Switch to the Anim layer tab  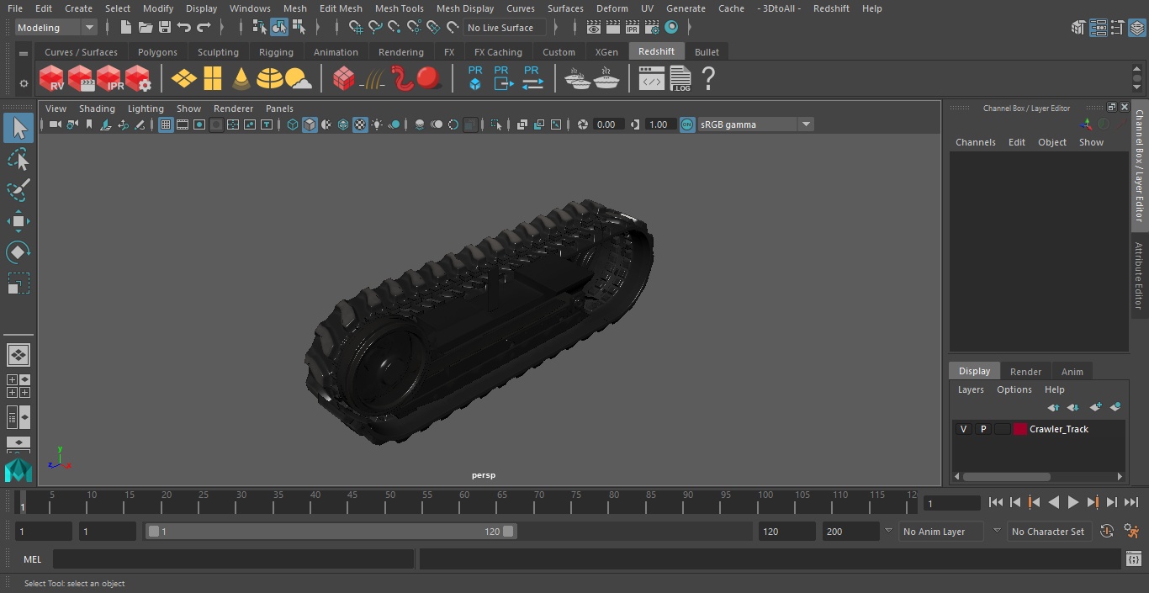pyautogui.click(x=1072, y=372)
